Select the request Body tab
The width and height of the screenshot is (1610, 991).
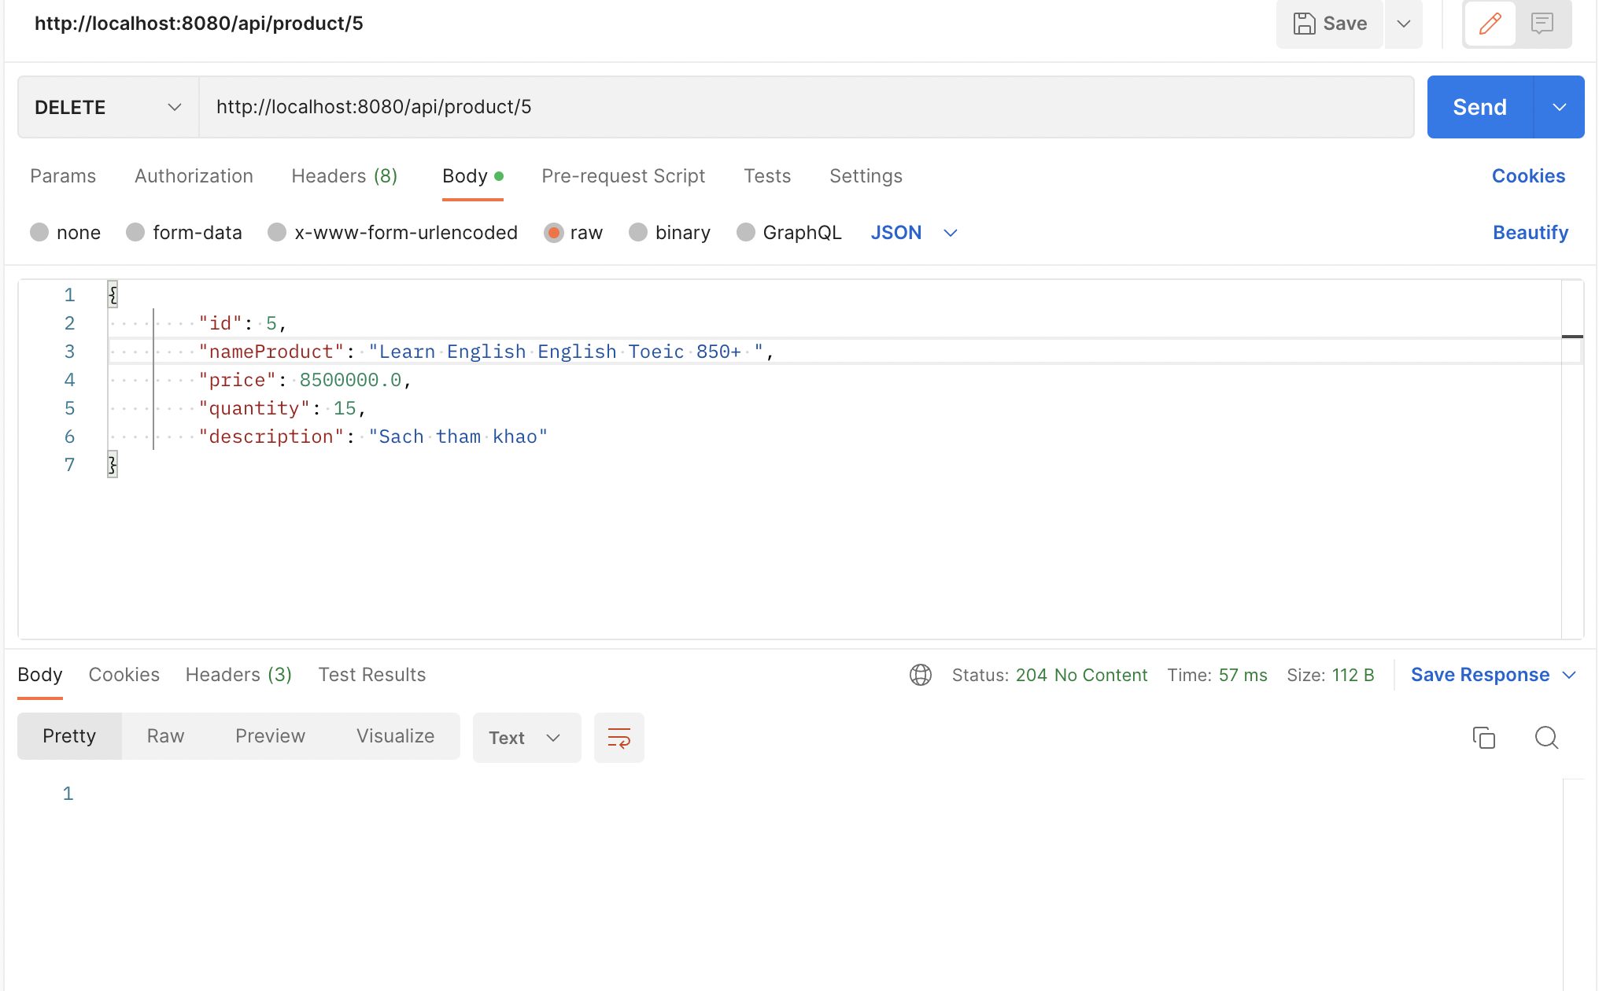point(472,176)
